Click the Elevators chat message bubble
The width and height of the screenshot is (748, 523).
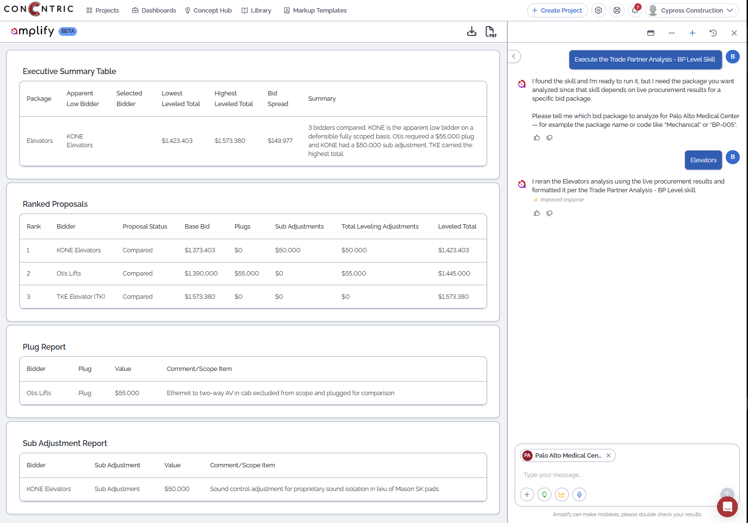point(703,160)
